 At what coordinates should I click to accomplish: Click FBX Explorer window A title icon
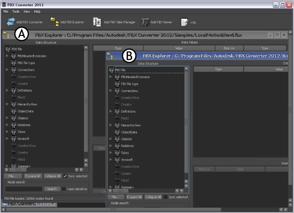click(7, 35)
